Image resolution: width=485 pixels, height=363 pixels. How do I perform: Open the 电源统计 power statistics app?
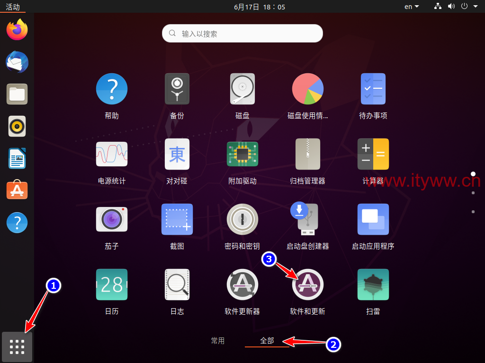112,154
